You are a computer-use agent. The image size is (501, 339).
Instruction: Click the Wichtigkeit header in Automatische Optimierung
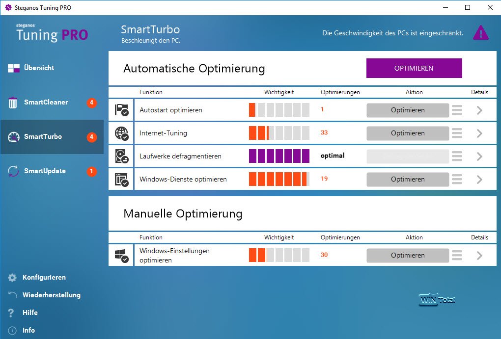279,92
